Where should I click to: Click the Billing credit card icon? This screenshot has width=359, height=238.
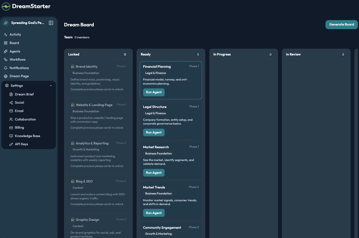(x=11, y=128)
